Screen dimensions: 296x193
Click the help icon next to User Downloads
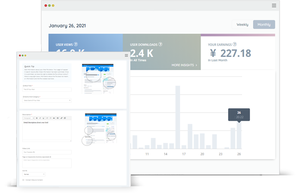coord(160,44)
